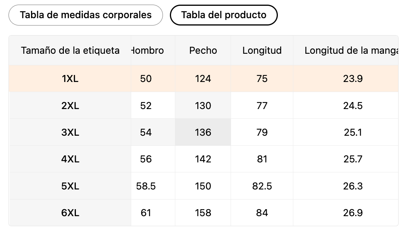Pick the 4XL size row label

click(x=70, y=159)
